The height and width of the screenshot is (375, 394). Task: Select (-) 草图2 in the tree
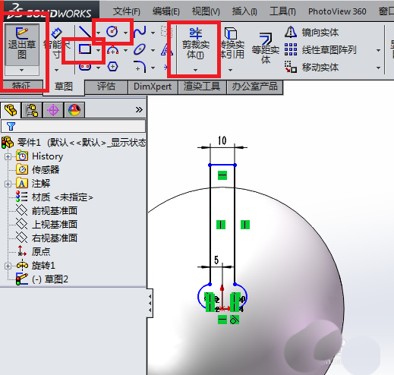tap(42, 279)
